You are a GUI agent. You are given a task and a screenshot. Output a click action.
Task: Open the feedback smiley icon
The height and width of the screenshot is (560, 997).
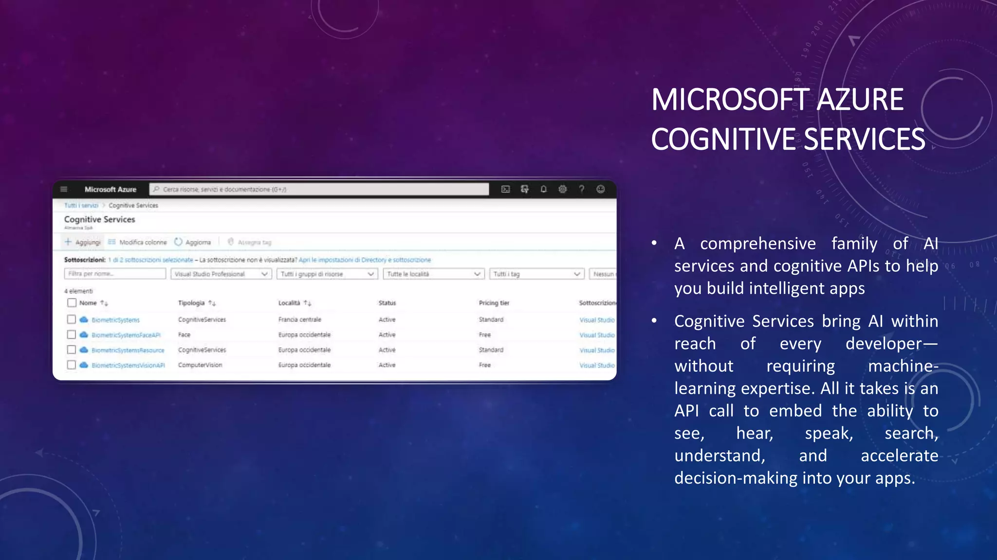[x=601, y=189]
